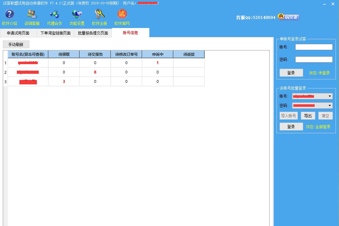Minimize the application window
The height and width of the screenshot is (226, 339).
[x=324, y=4]
